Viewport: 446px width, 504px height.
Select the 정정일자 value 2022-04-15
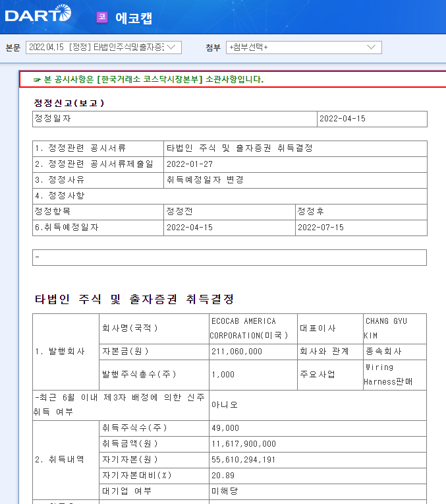point(343,119)
